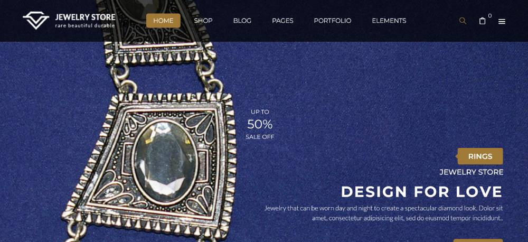Click the 50% sale off label
The width and height of the screenshot is (528, 242).
[260, 124]
